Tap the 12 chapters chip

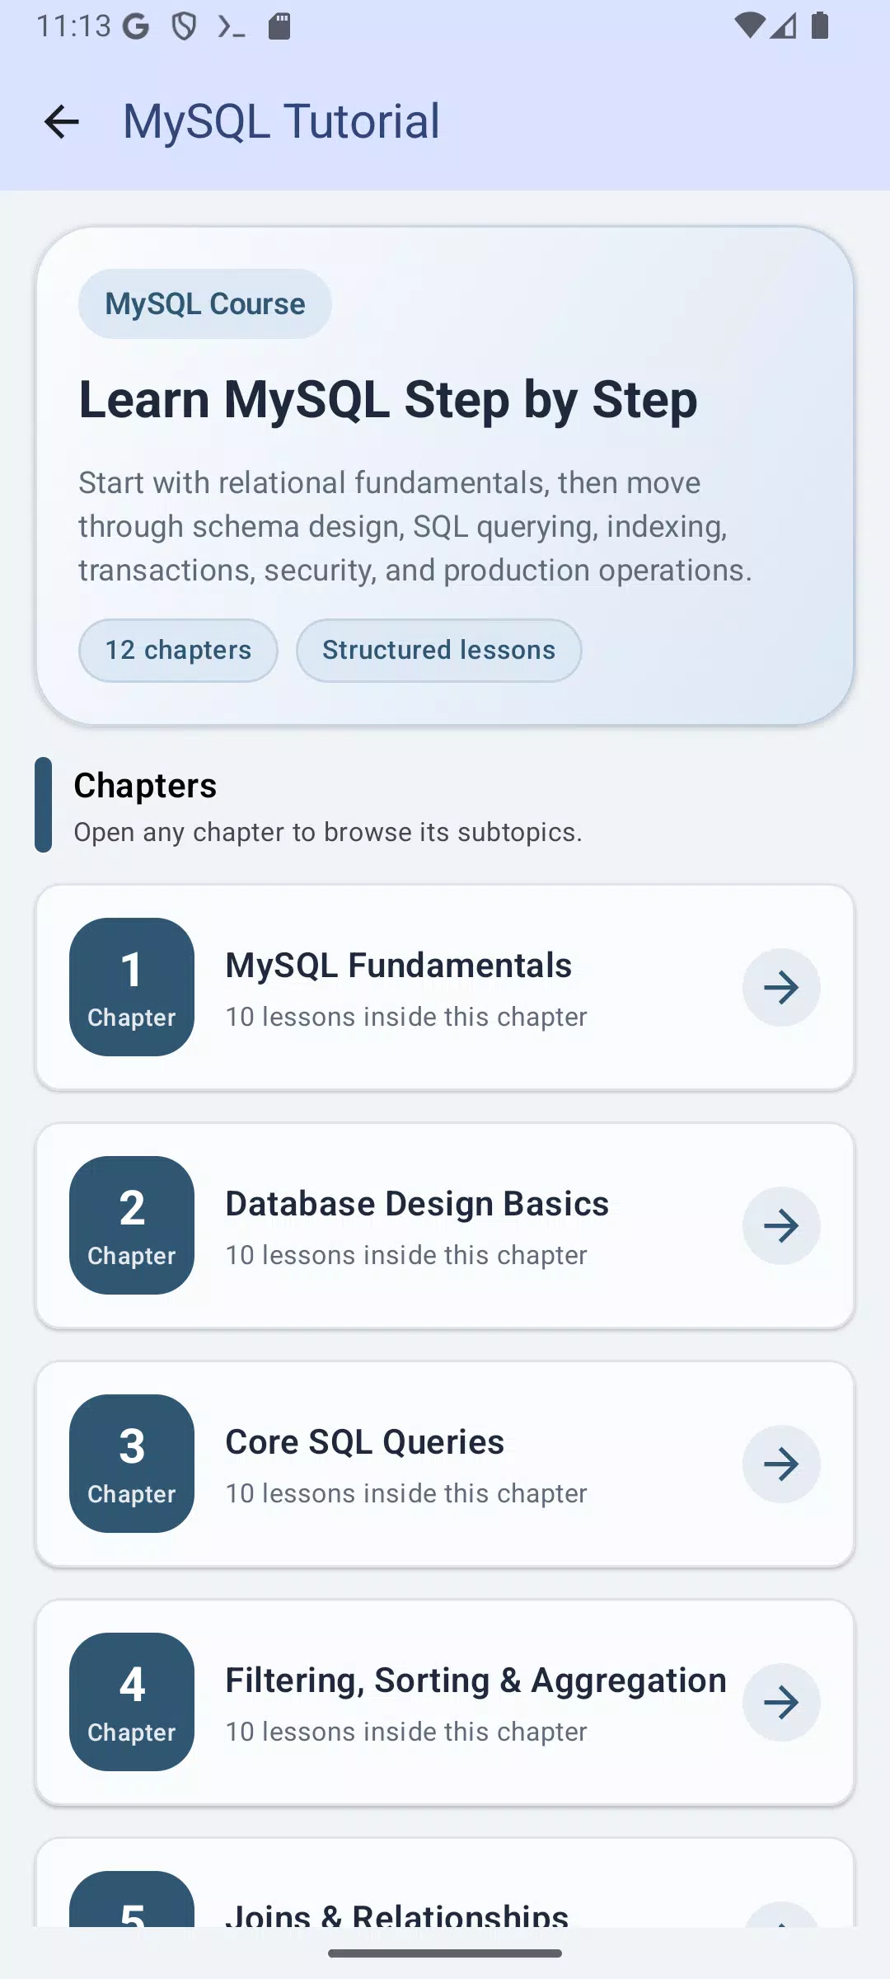click(x=178, y=651)
